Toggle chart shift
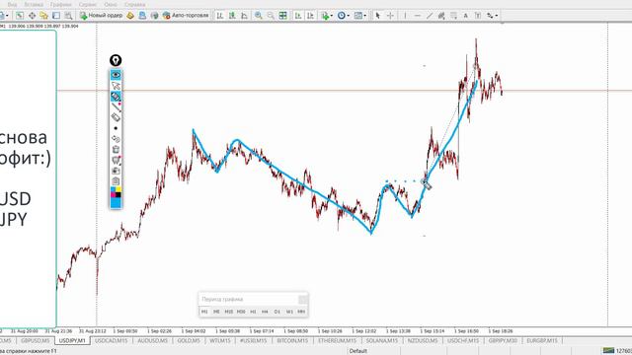The height and width of the screenshot is (355, 632). click(x=310, y=16)
